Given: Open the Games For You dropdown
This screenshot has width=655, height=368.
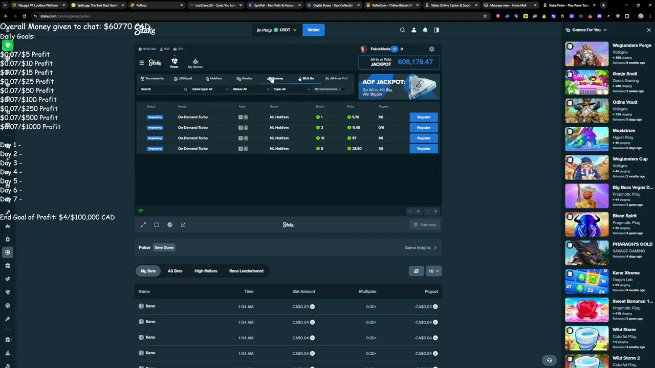Looking at the screenshot, I should (586, 30).
